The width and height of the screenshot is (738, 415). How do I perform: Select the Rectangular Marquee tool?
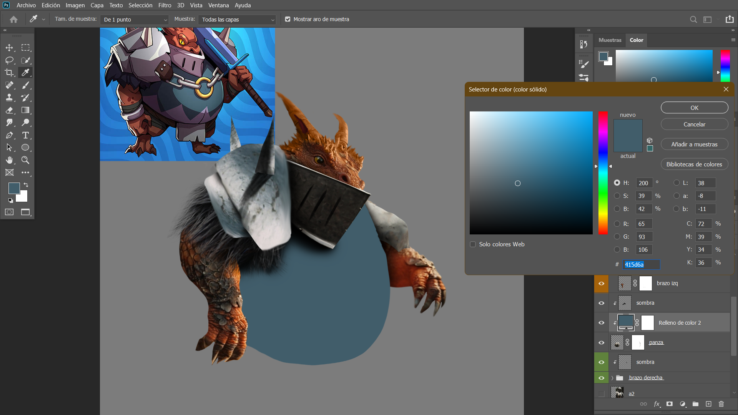pos(25,48)
